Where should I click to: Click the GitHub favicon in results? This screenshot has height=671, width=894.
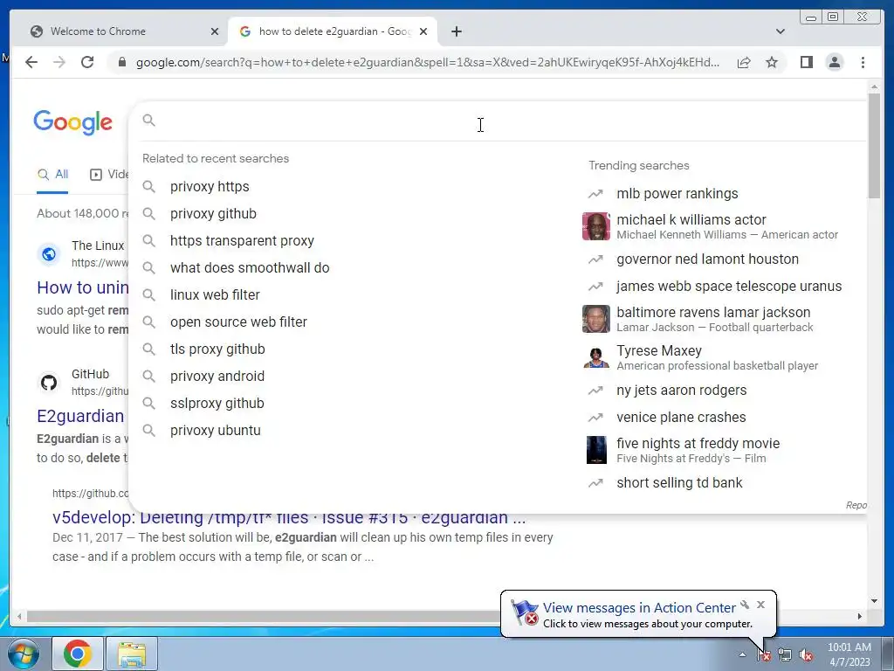pyautogui.click(x=49, y=383)
